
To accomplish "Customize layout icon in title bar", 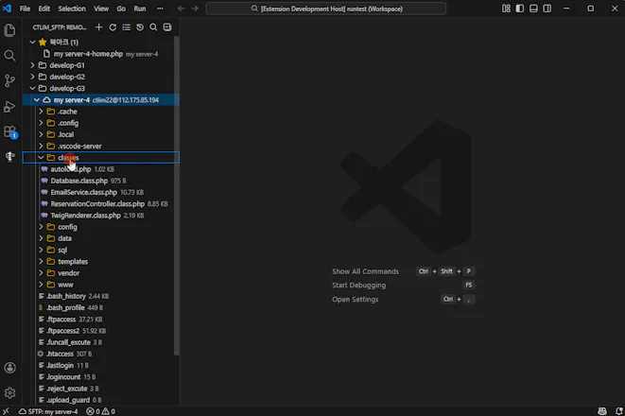I will point(506,9).
